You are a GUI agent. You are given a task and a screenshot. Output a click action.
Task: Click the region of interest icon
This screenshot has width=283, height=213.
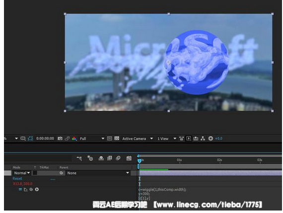pyautogui.click(x=23, y=139)
